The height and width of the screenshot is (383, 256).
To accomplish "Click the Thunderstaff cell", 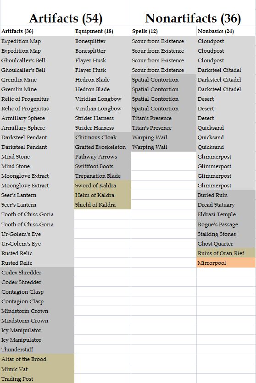I will click(x=37, y=349).
